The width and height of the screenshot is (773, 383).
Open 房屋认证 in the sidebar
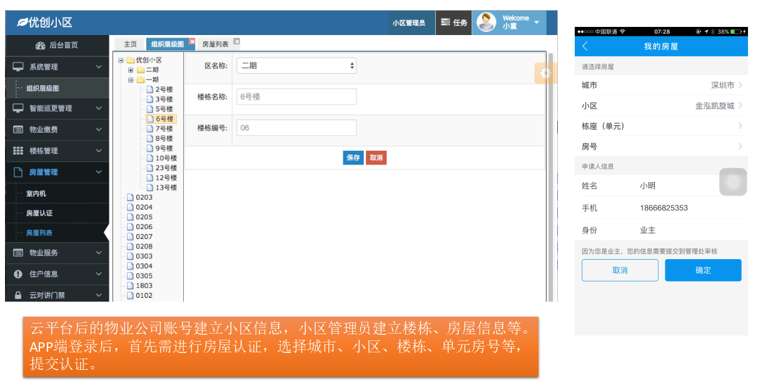[x=39, y=213]
